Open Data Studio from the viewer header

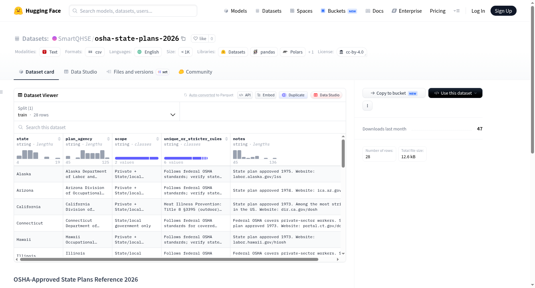pos(326,95)
